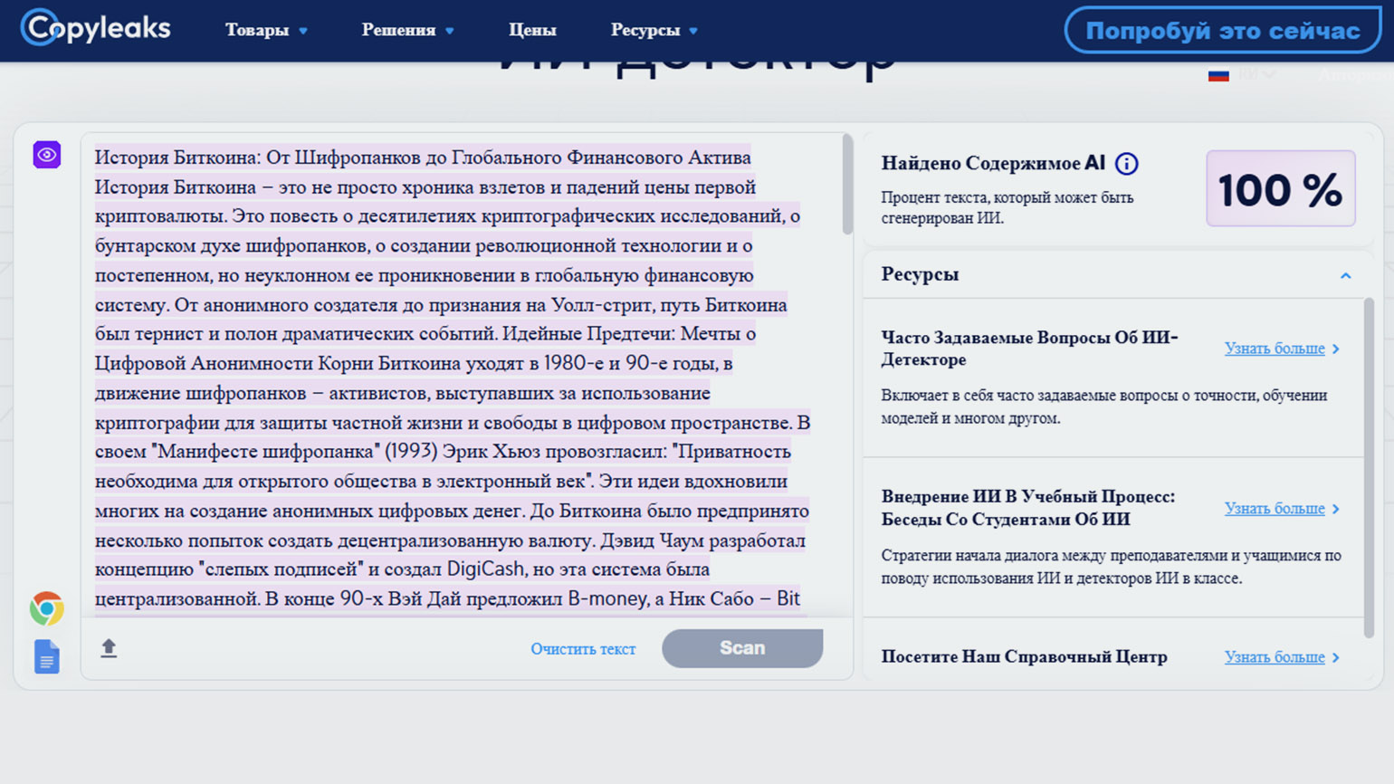
Task: Click the Google Docs icon
Action: (x=47, y=656)
